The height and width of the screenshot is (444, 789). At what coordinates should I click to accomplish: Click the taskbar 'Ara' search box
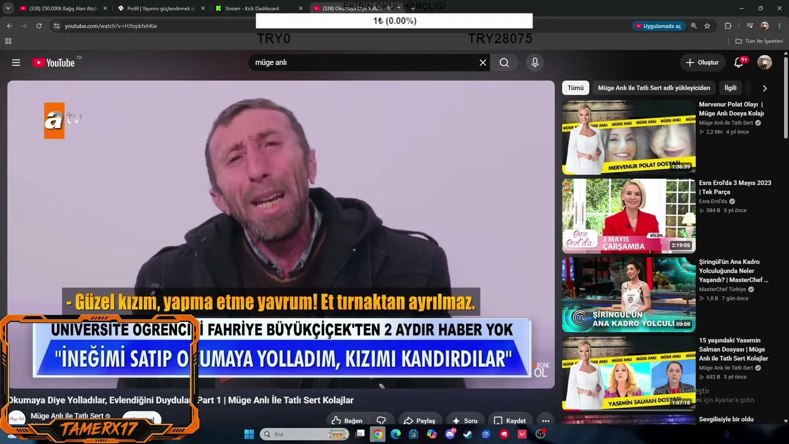coord(305,434)
